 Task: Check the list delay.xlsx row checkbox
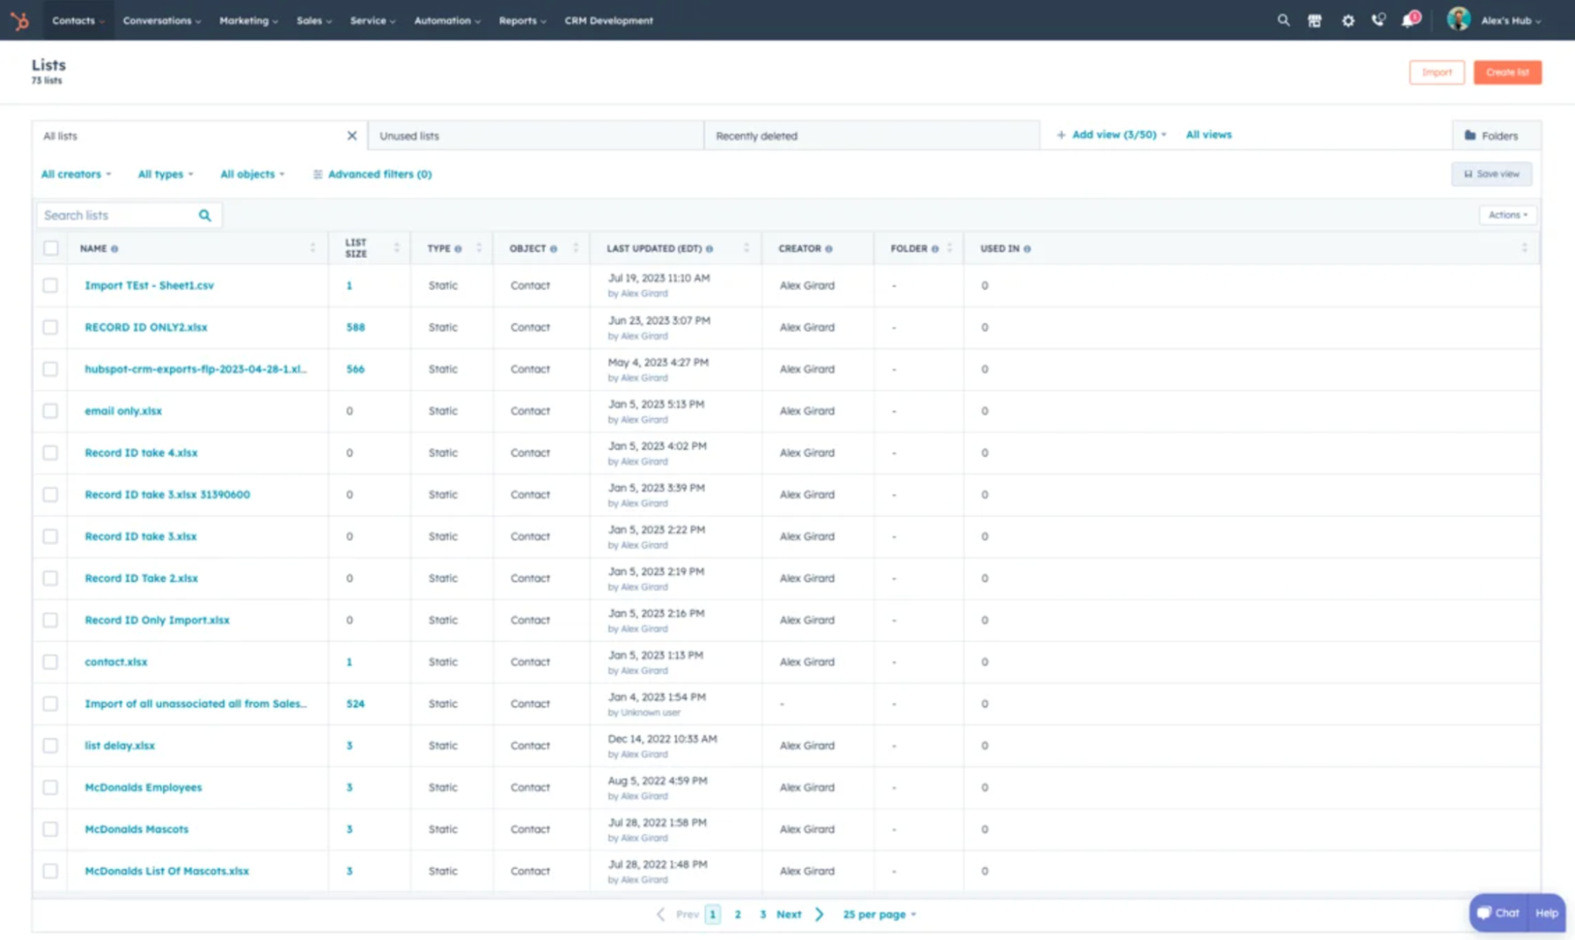[x=50, y=745]
